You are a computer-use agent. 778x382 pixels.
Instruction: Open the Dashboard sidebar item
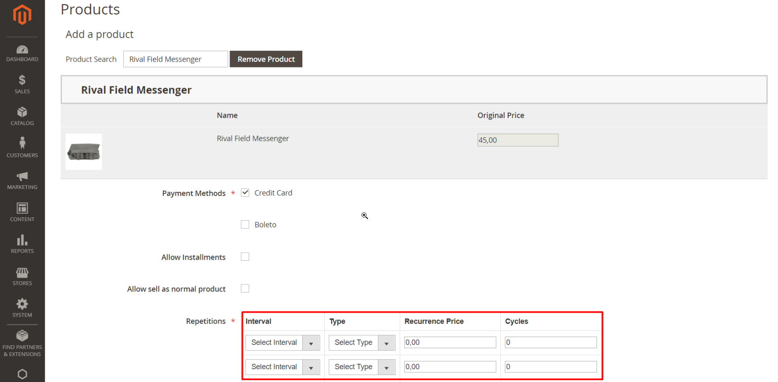(22, 54)
